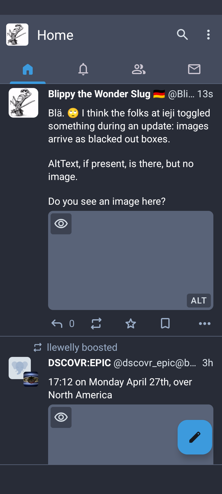Open the Direct messages envelope tab
The image size is (222, 494).
(194, 69)
